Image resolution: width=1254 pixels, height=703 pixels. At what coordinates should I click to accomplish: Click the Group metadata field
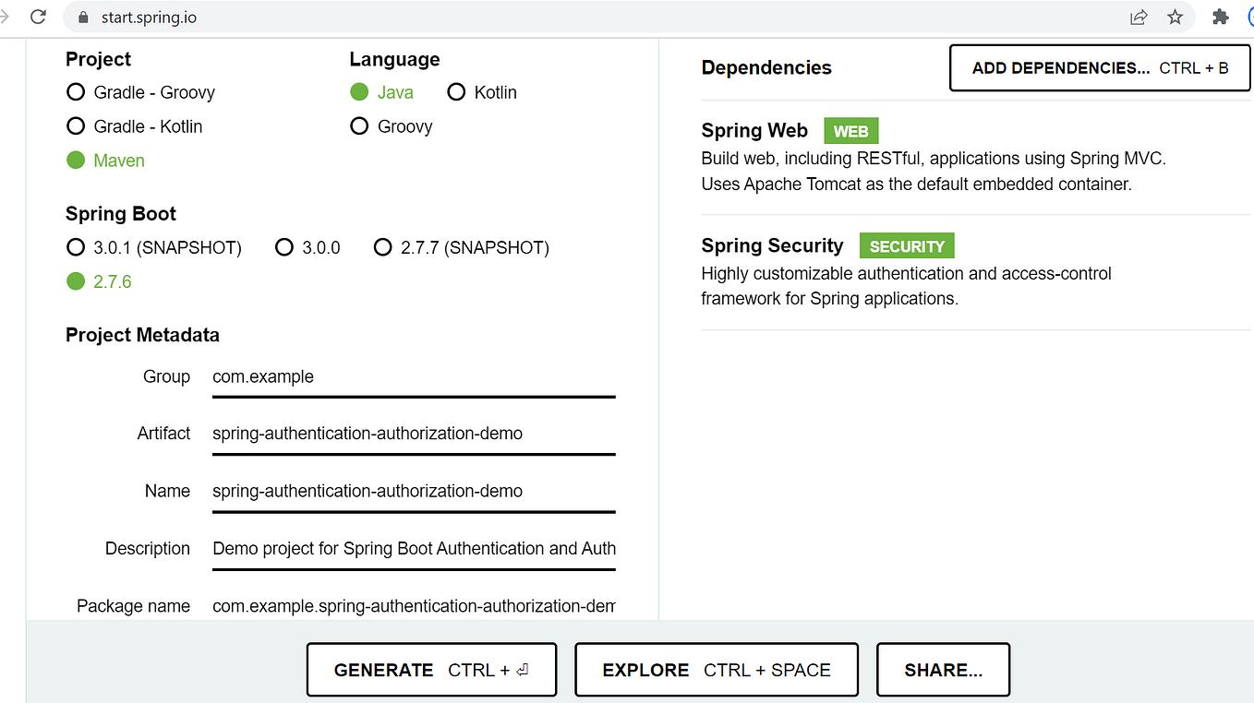click(x=413, y=376)
